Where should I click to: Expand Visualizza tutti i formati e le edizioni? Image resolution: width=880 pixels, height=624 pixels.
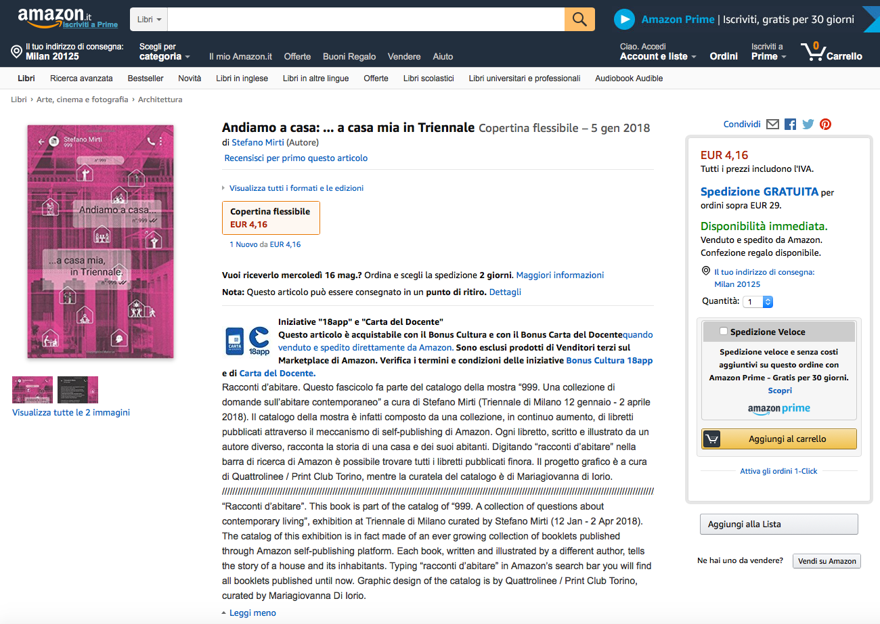click(x=296, y=188)
